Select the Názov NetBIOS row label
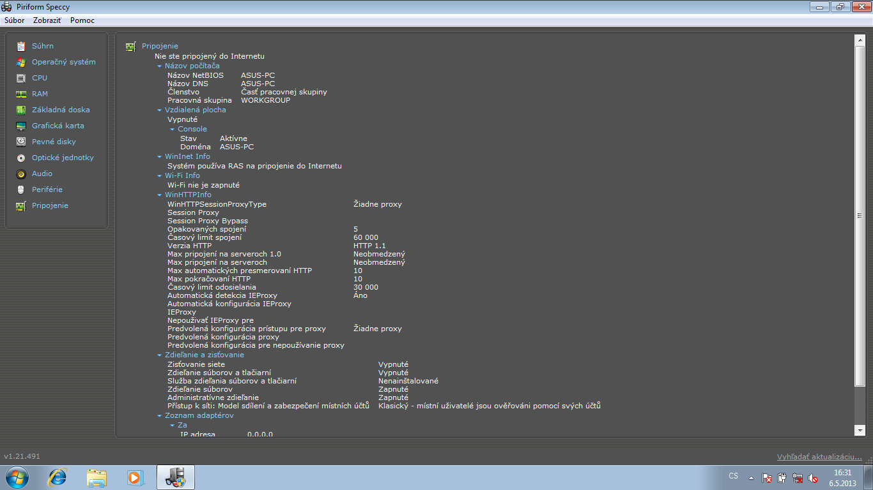Viewport: 873px width, 490px height. point(196,75)
